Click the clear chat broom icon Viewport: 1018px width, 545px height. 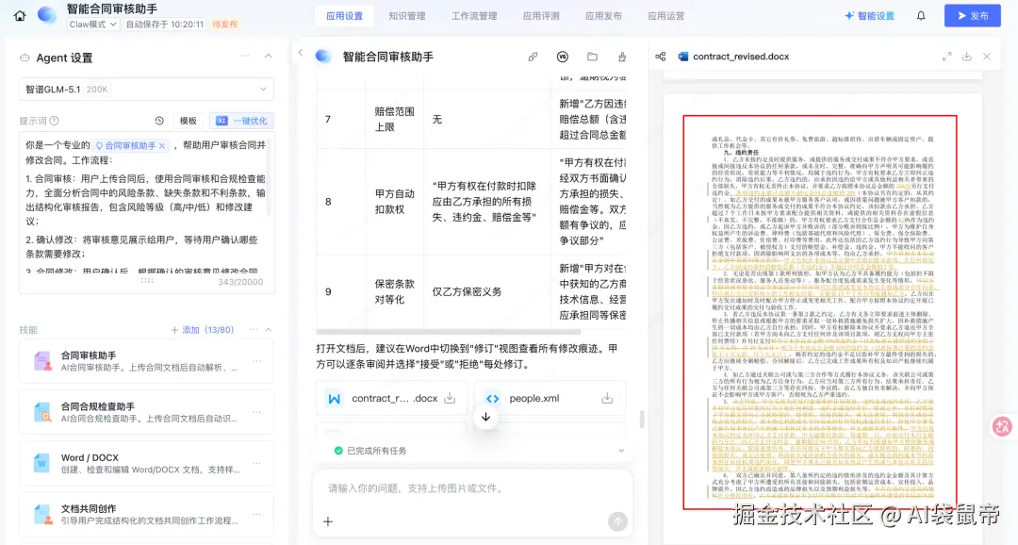622,57
